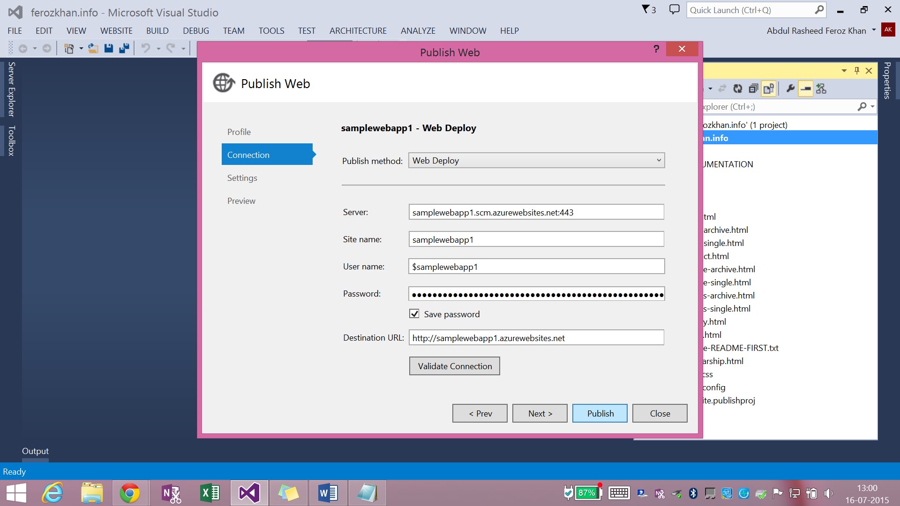Click the feedback speech bubble icon
Viewport: 900px width, 506px height.
click(674, 9)
